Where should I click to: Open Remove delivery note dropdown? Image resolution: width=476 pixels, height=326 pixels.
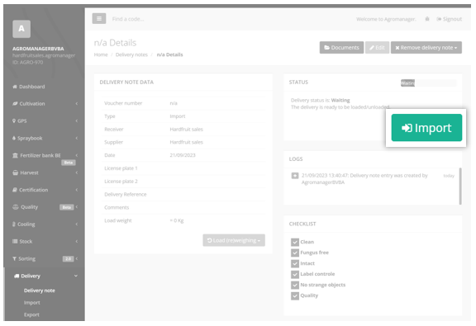tap(426, 48)
